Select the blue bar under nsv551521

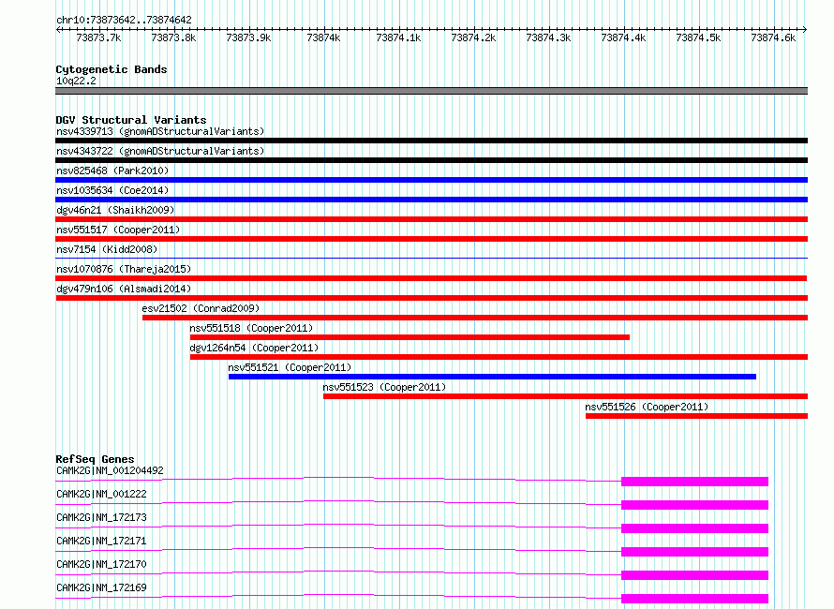coord(492,377)
